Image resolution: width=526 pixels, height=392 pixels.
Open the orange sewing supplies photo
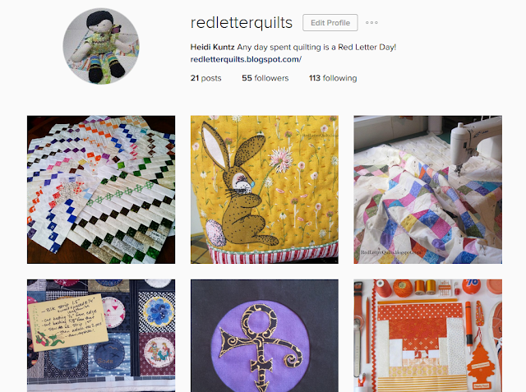427,335
